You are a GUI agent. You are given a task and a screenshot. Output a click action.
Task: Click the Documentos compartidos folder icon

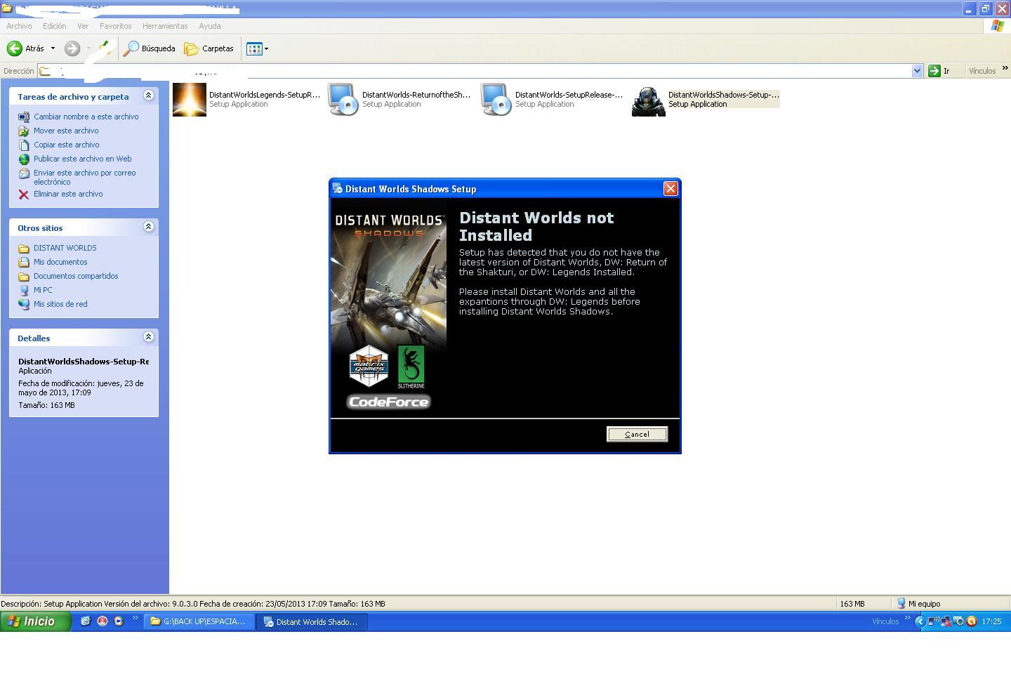click(24, 277)
